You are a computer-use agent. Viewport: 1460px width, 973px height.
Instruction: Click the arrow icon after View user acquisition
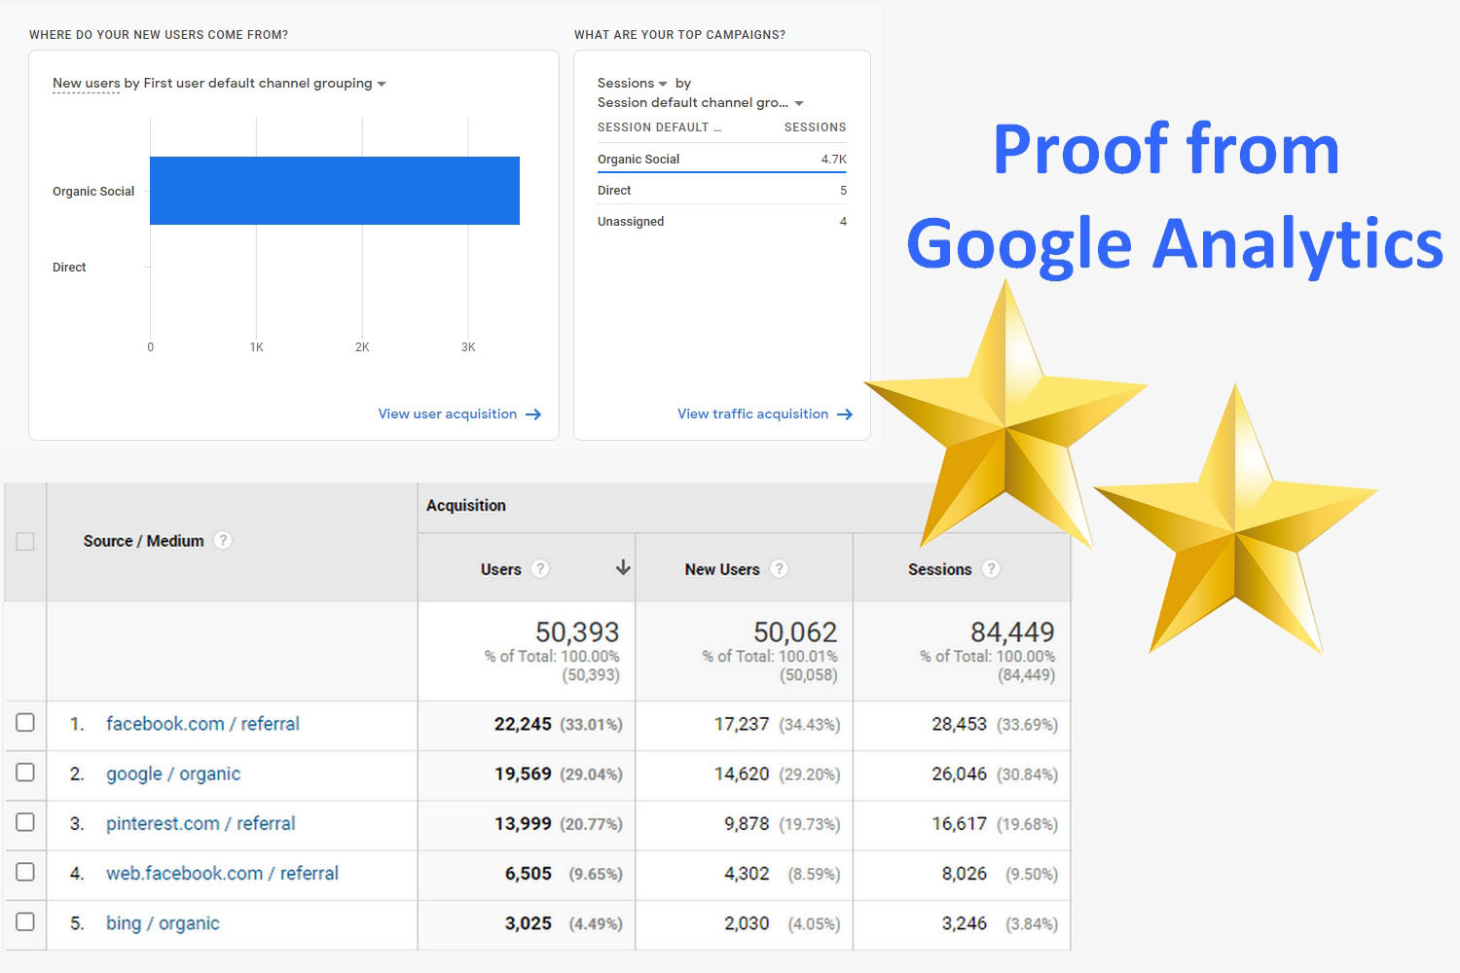click(x=533, y=414)
